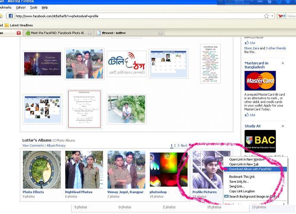
Task: Open the Tools menu
Action: point(34,7)
